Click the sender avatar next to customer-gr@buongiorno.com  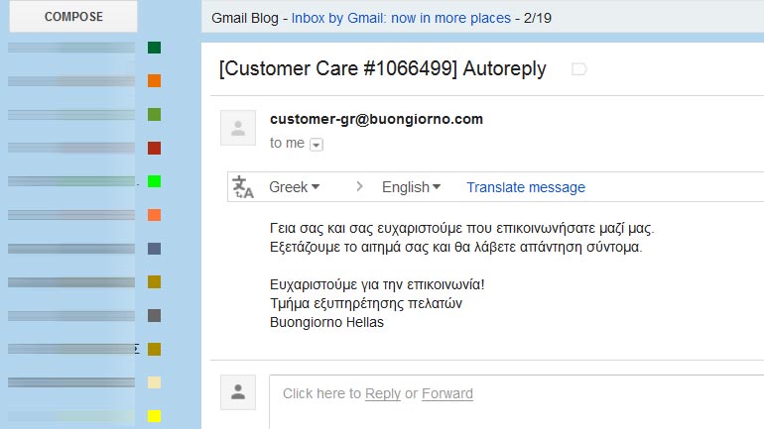[237, 128]
